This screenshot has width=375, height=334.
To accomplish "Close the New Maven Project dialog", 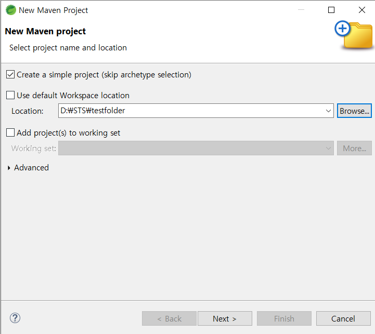I will (x=362, y=10).
